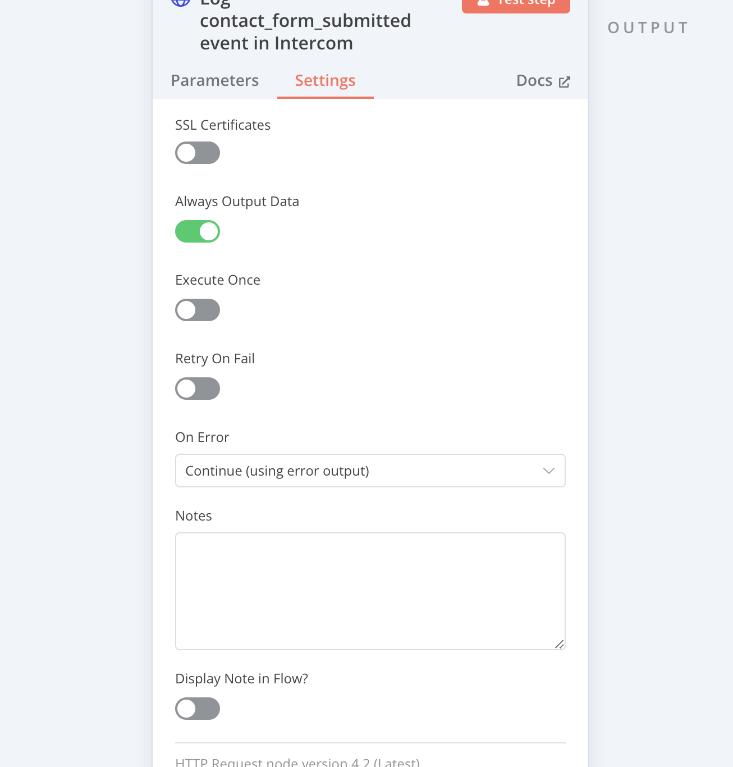Enable the Execute Once toggle
Screen dimensions: 733x767
[x=198, y=310]
